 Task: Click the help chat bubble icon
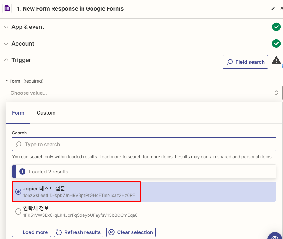[276, 237]
